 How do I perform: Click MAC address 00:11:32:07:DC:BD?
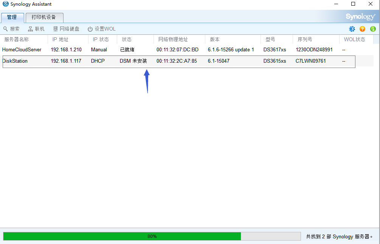pyautogui.click(x=177, y=49)
